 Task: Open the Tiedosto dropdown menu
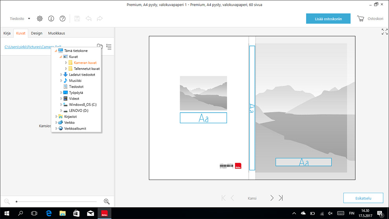click(20, 18)
